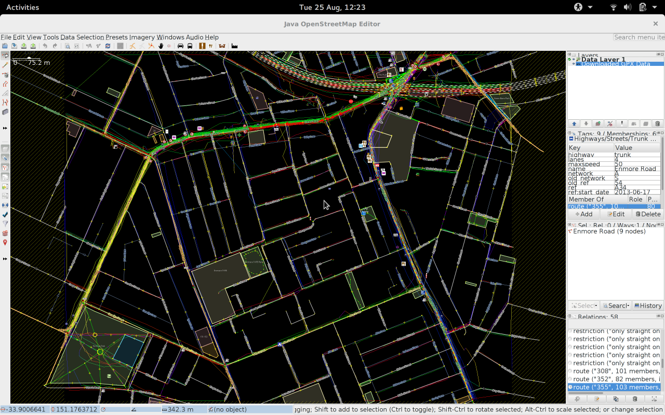Hide the Downloaded GPX Data layer

click(574, 64)
